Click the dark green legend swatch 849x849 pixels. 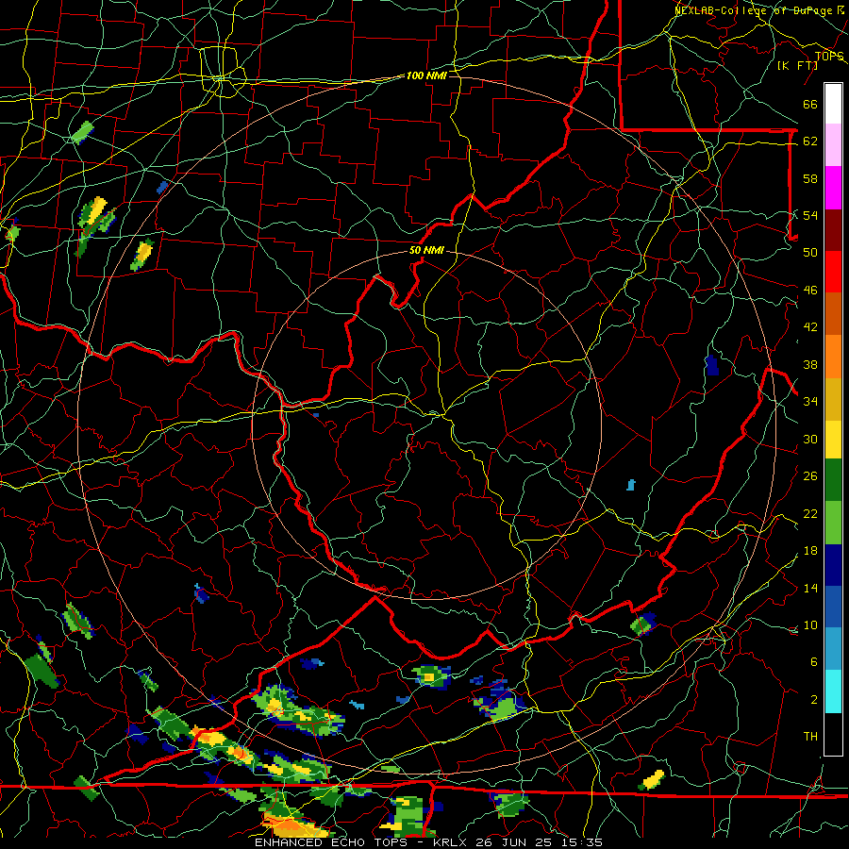(x=833, y=480)
